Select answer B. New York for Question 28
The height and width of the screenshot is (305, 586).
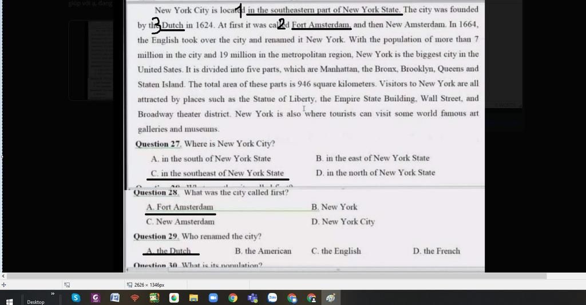click(x=334, y=207)
